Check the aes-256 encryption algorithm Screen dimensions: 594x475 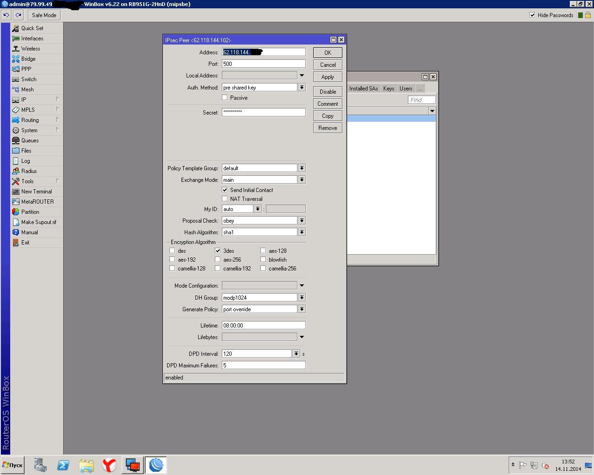coord(218,260)
